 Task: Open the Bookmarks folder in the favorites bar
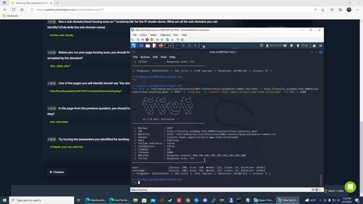tap(10, 16)
